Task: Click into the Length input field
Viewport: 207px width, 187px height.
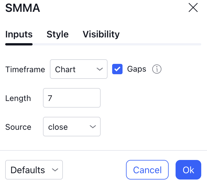Action: (x=71, y=98)
